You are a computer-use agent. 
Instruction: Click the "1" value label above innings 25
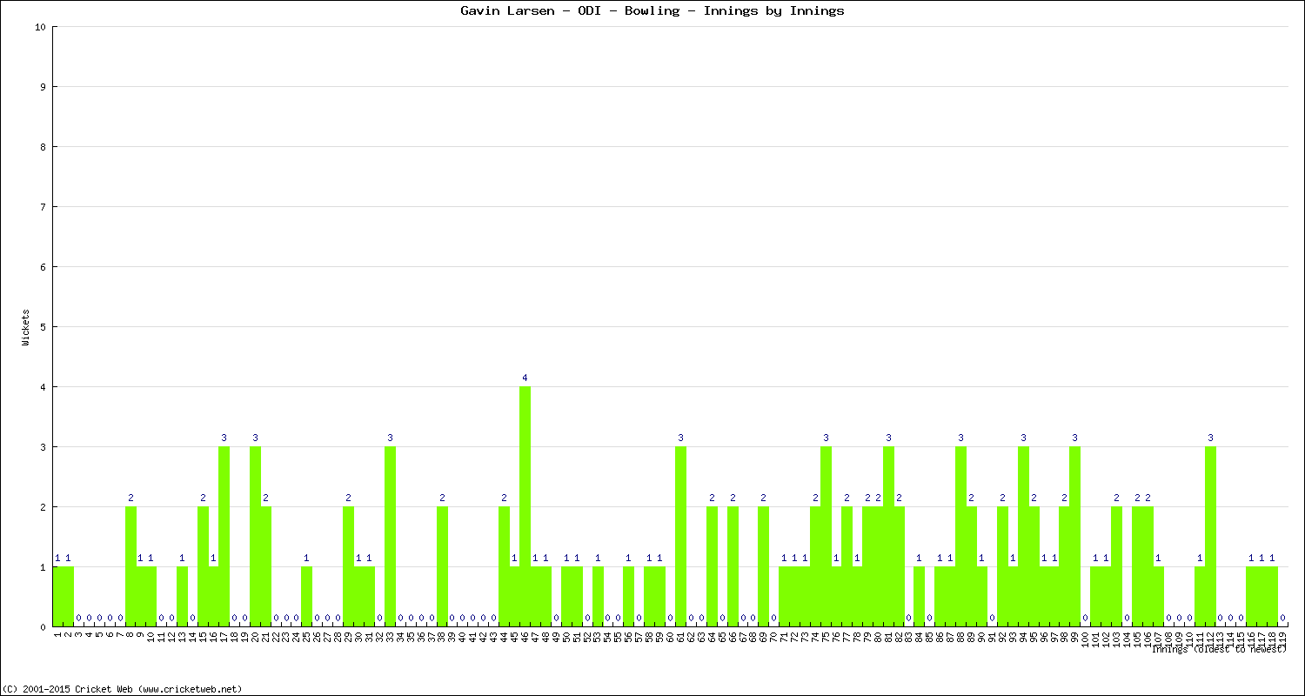306,558
